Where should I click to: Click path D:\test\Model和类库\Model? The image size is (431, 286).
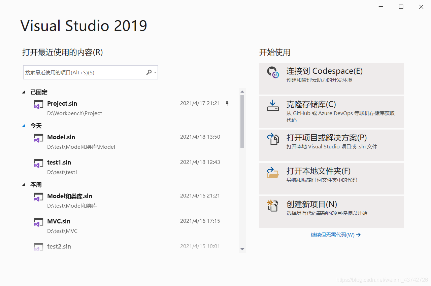[x=81, y=147]
